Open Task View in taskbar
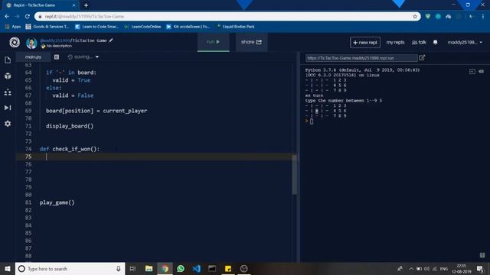 pos(132,268)
